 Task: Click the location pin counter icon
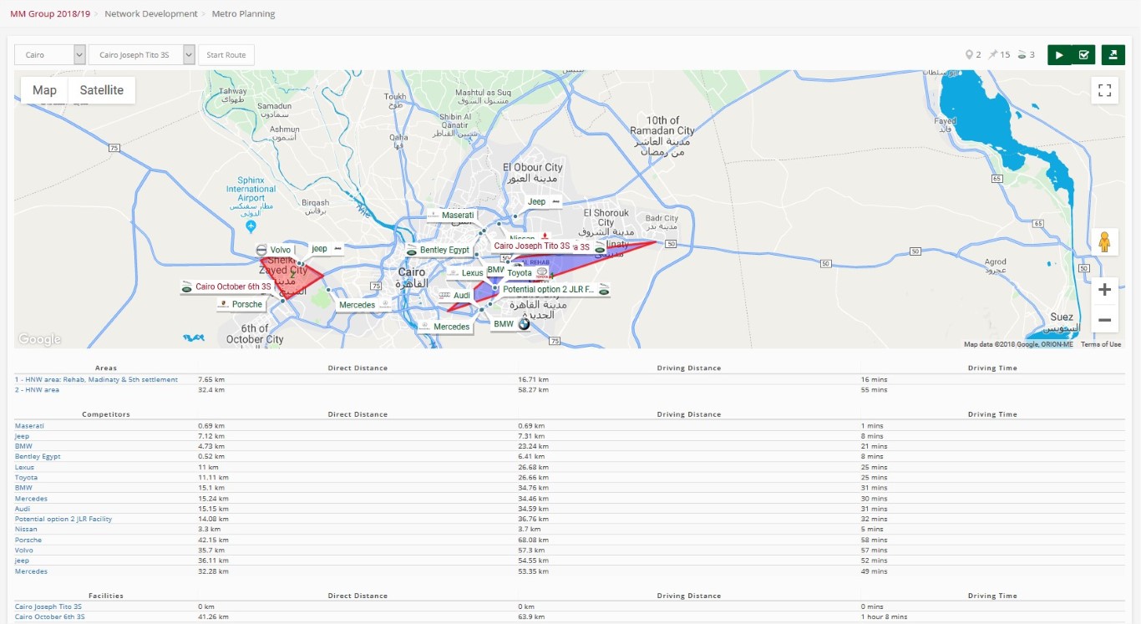tap(968, 55)
